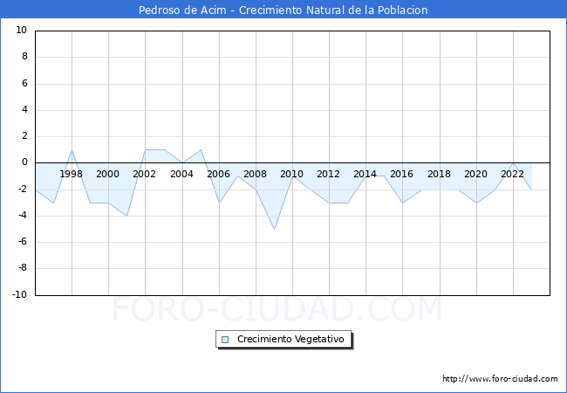Click the x-axis label 2018
Screen dimensions: 567x393
click(439, 174)
